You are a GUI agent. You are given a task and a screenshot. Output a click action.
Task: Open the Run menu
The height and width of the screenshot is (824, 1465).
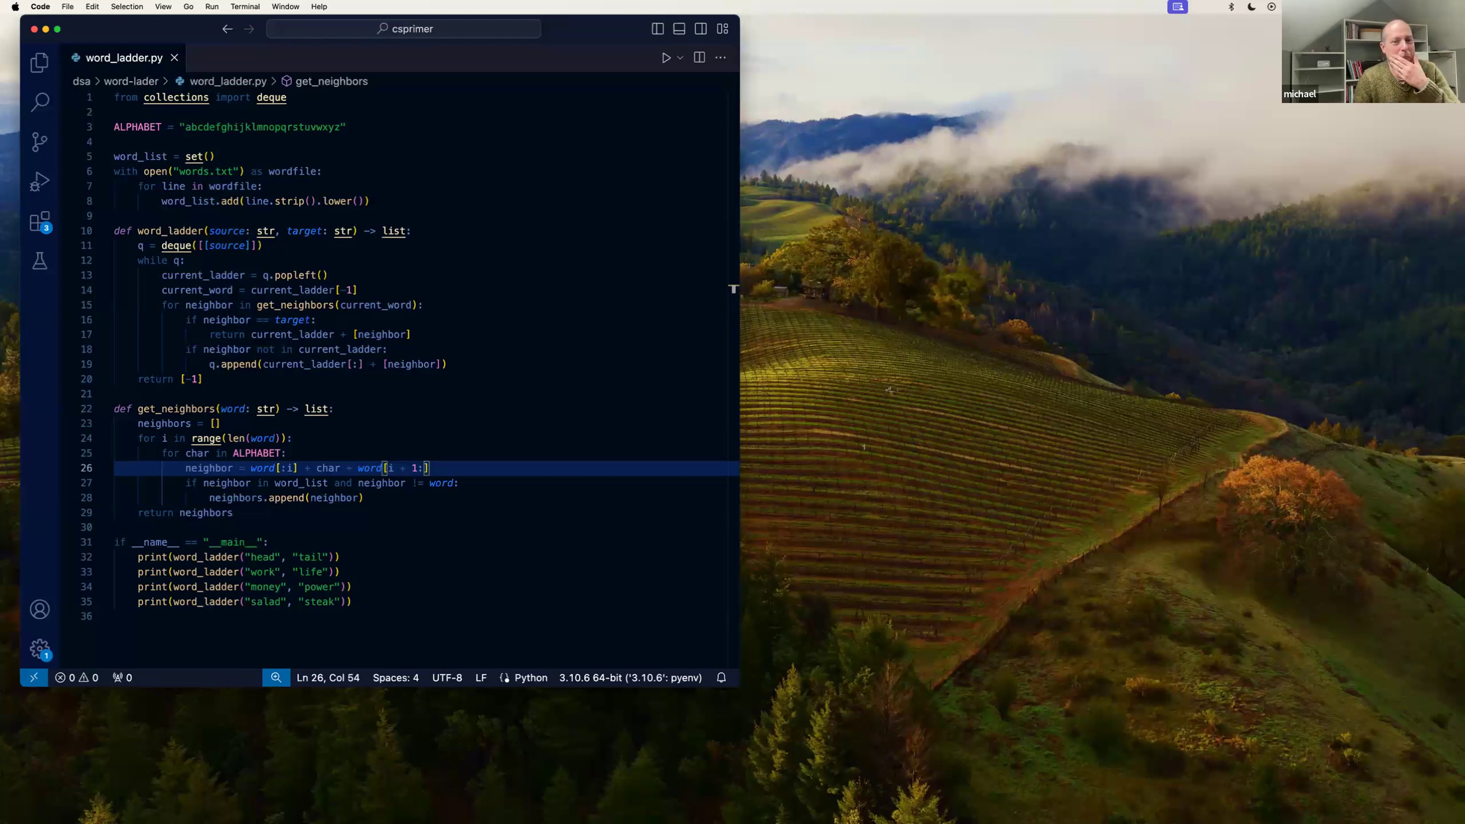(x=212, y=7)
